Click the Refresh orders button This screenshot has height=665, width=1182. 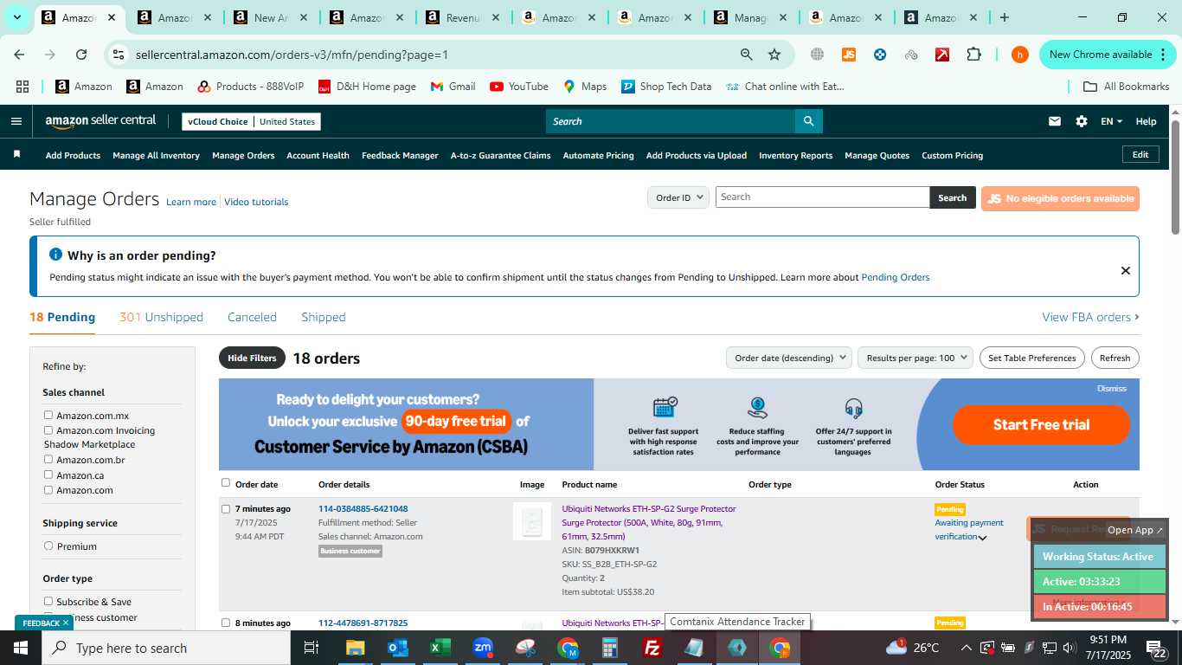[1115, 358]
